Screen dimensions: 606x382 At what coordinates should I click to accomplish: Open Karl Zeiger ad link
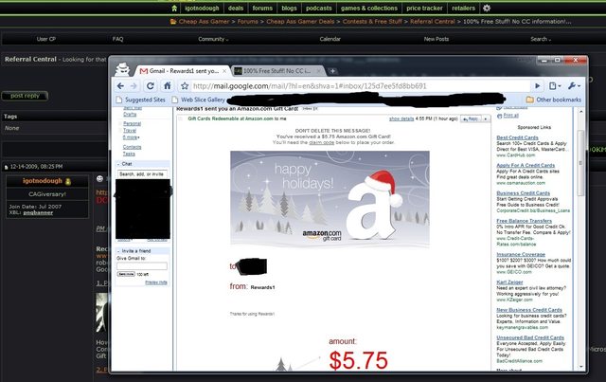[509, 282]
